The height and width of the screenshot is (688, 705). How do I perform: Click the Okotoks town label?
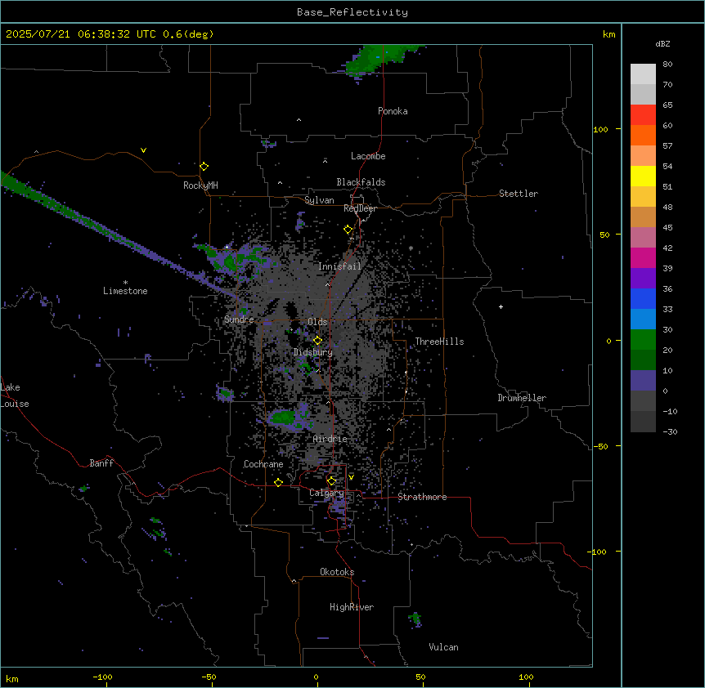click(337, 572)
